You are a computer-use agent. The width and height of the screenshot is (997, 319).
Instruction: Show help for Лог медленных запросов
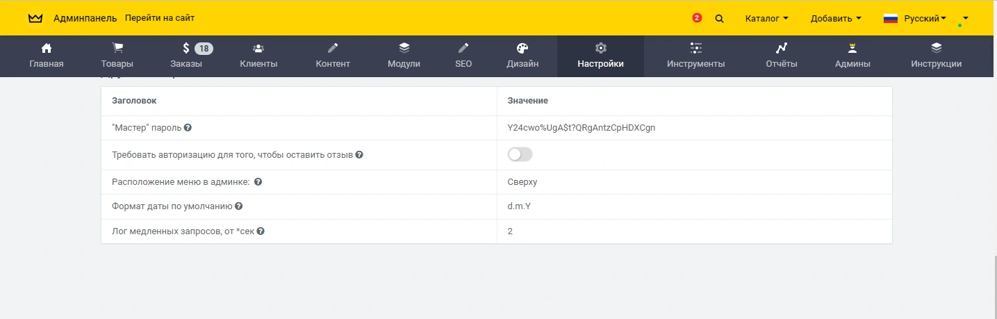(x=261, y=231)
